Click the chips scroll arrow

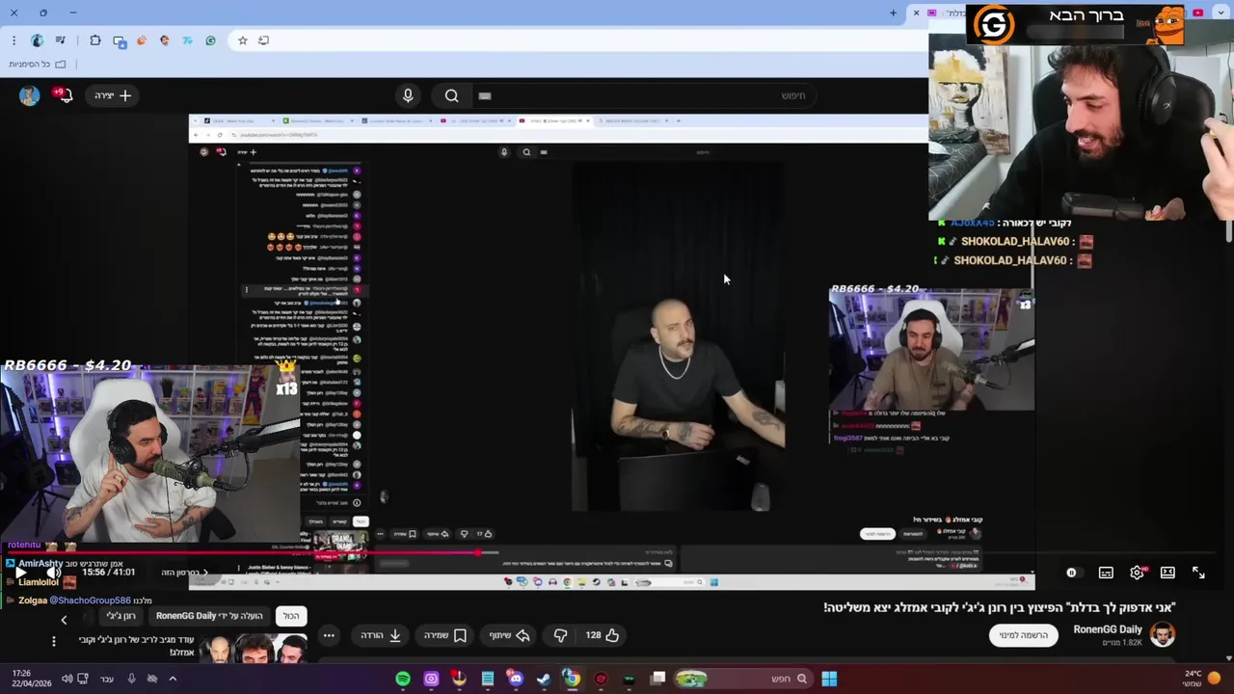(x=64, y=620)
